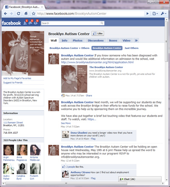The height and width of the screenshot is (187, 170).
Task: Click the vertical scrollbar thumb
Action: point(166,42)
